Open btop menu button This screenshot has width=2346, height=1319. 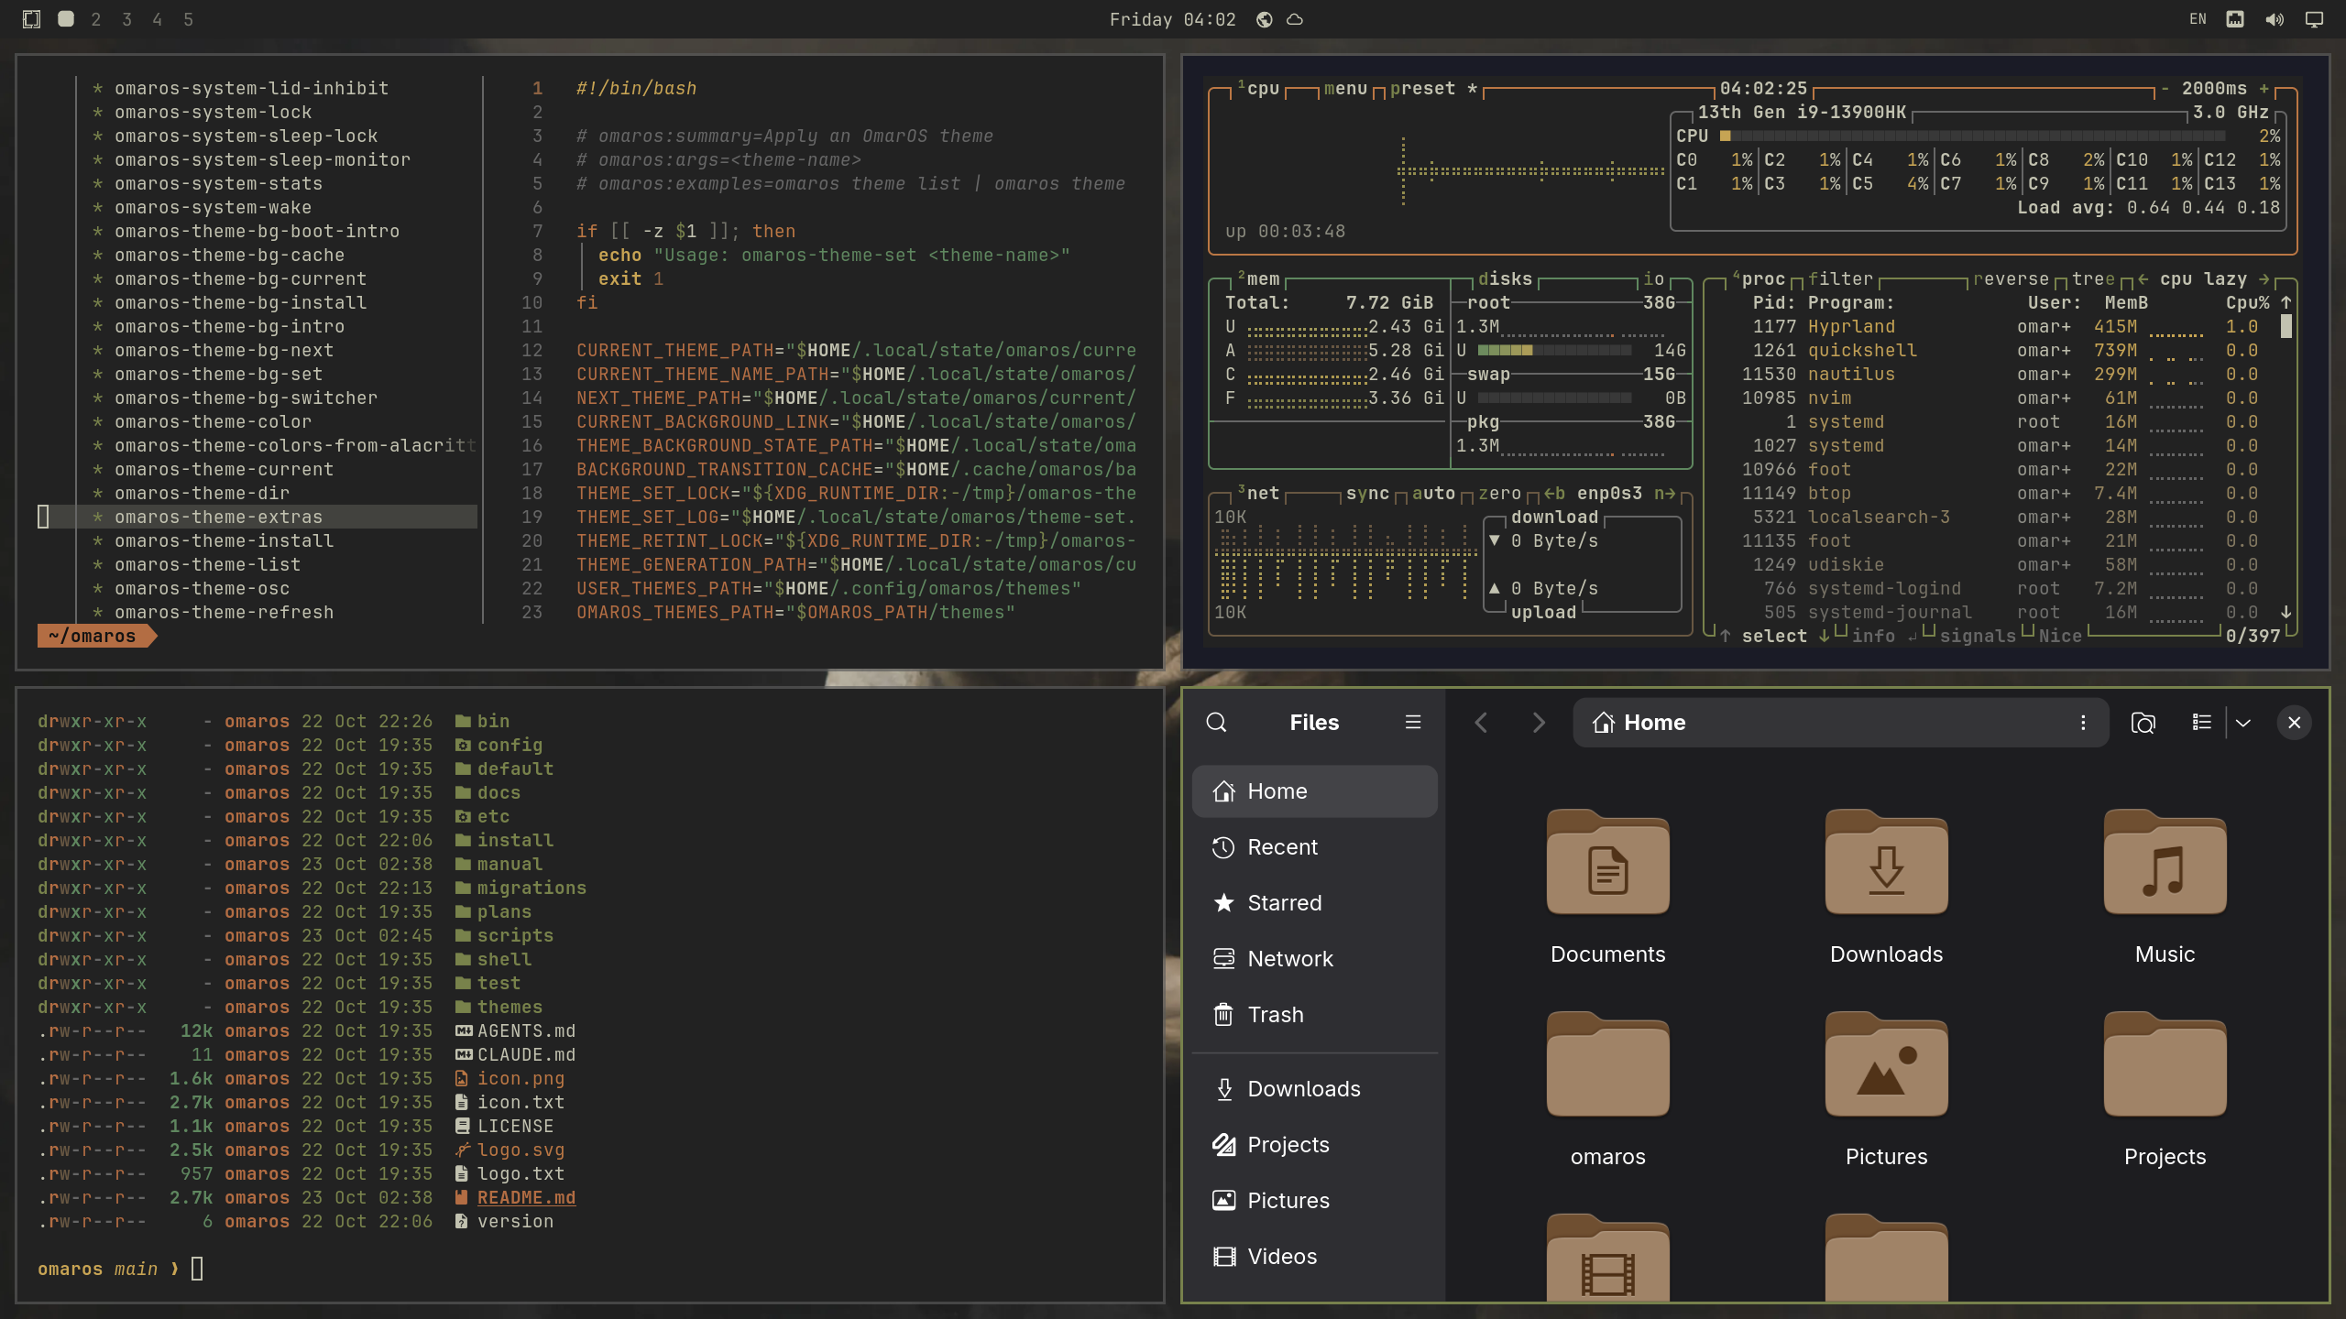pos(1345,89)
